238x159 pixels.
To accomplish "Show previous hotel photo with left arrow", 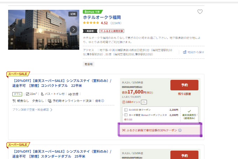I will 14,29.
